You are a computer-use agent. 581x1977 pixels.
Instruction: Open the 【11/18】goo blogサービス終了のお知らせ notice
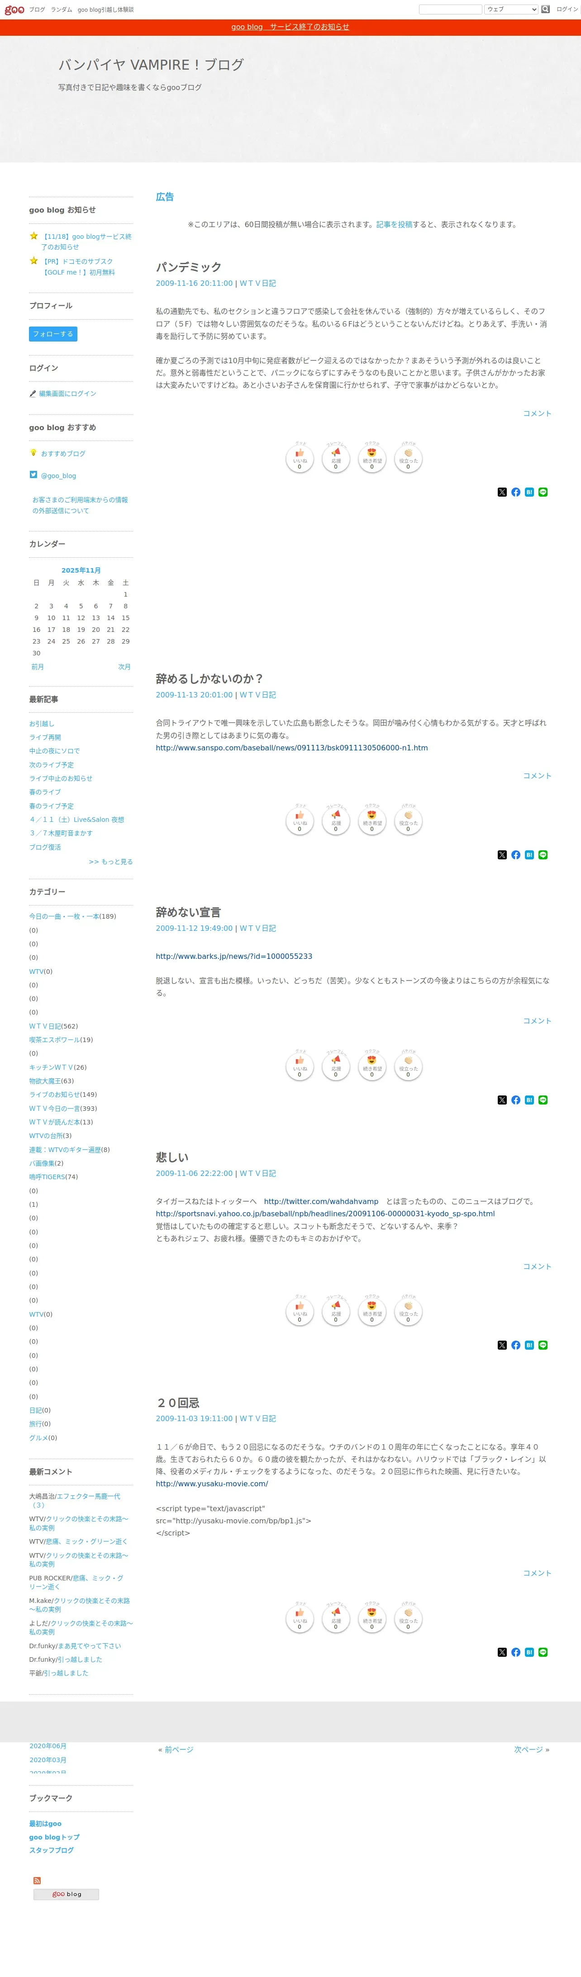point(86,242)
